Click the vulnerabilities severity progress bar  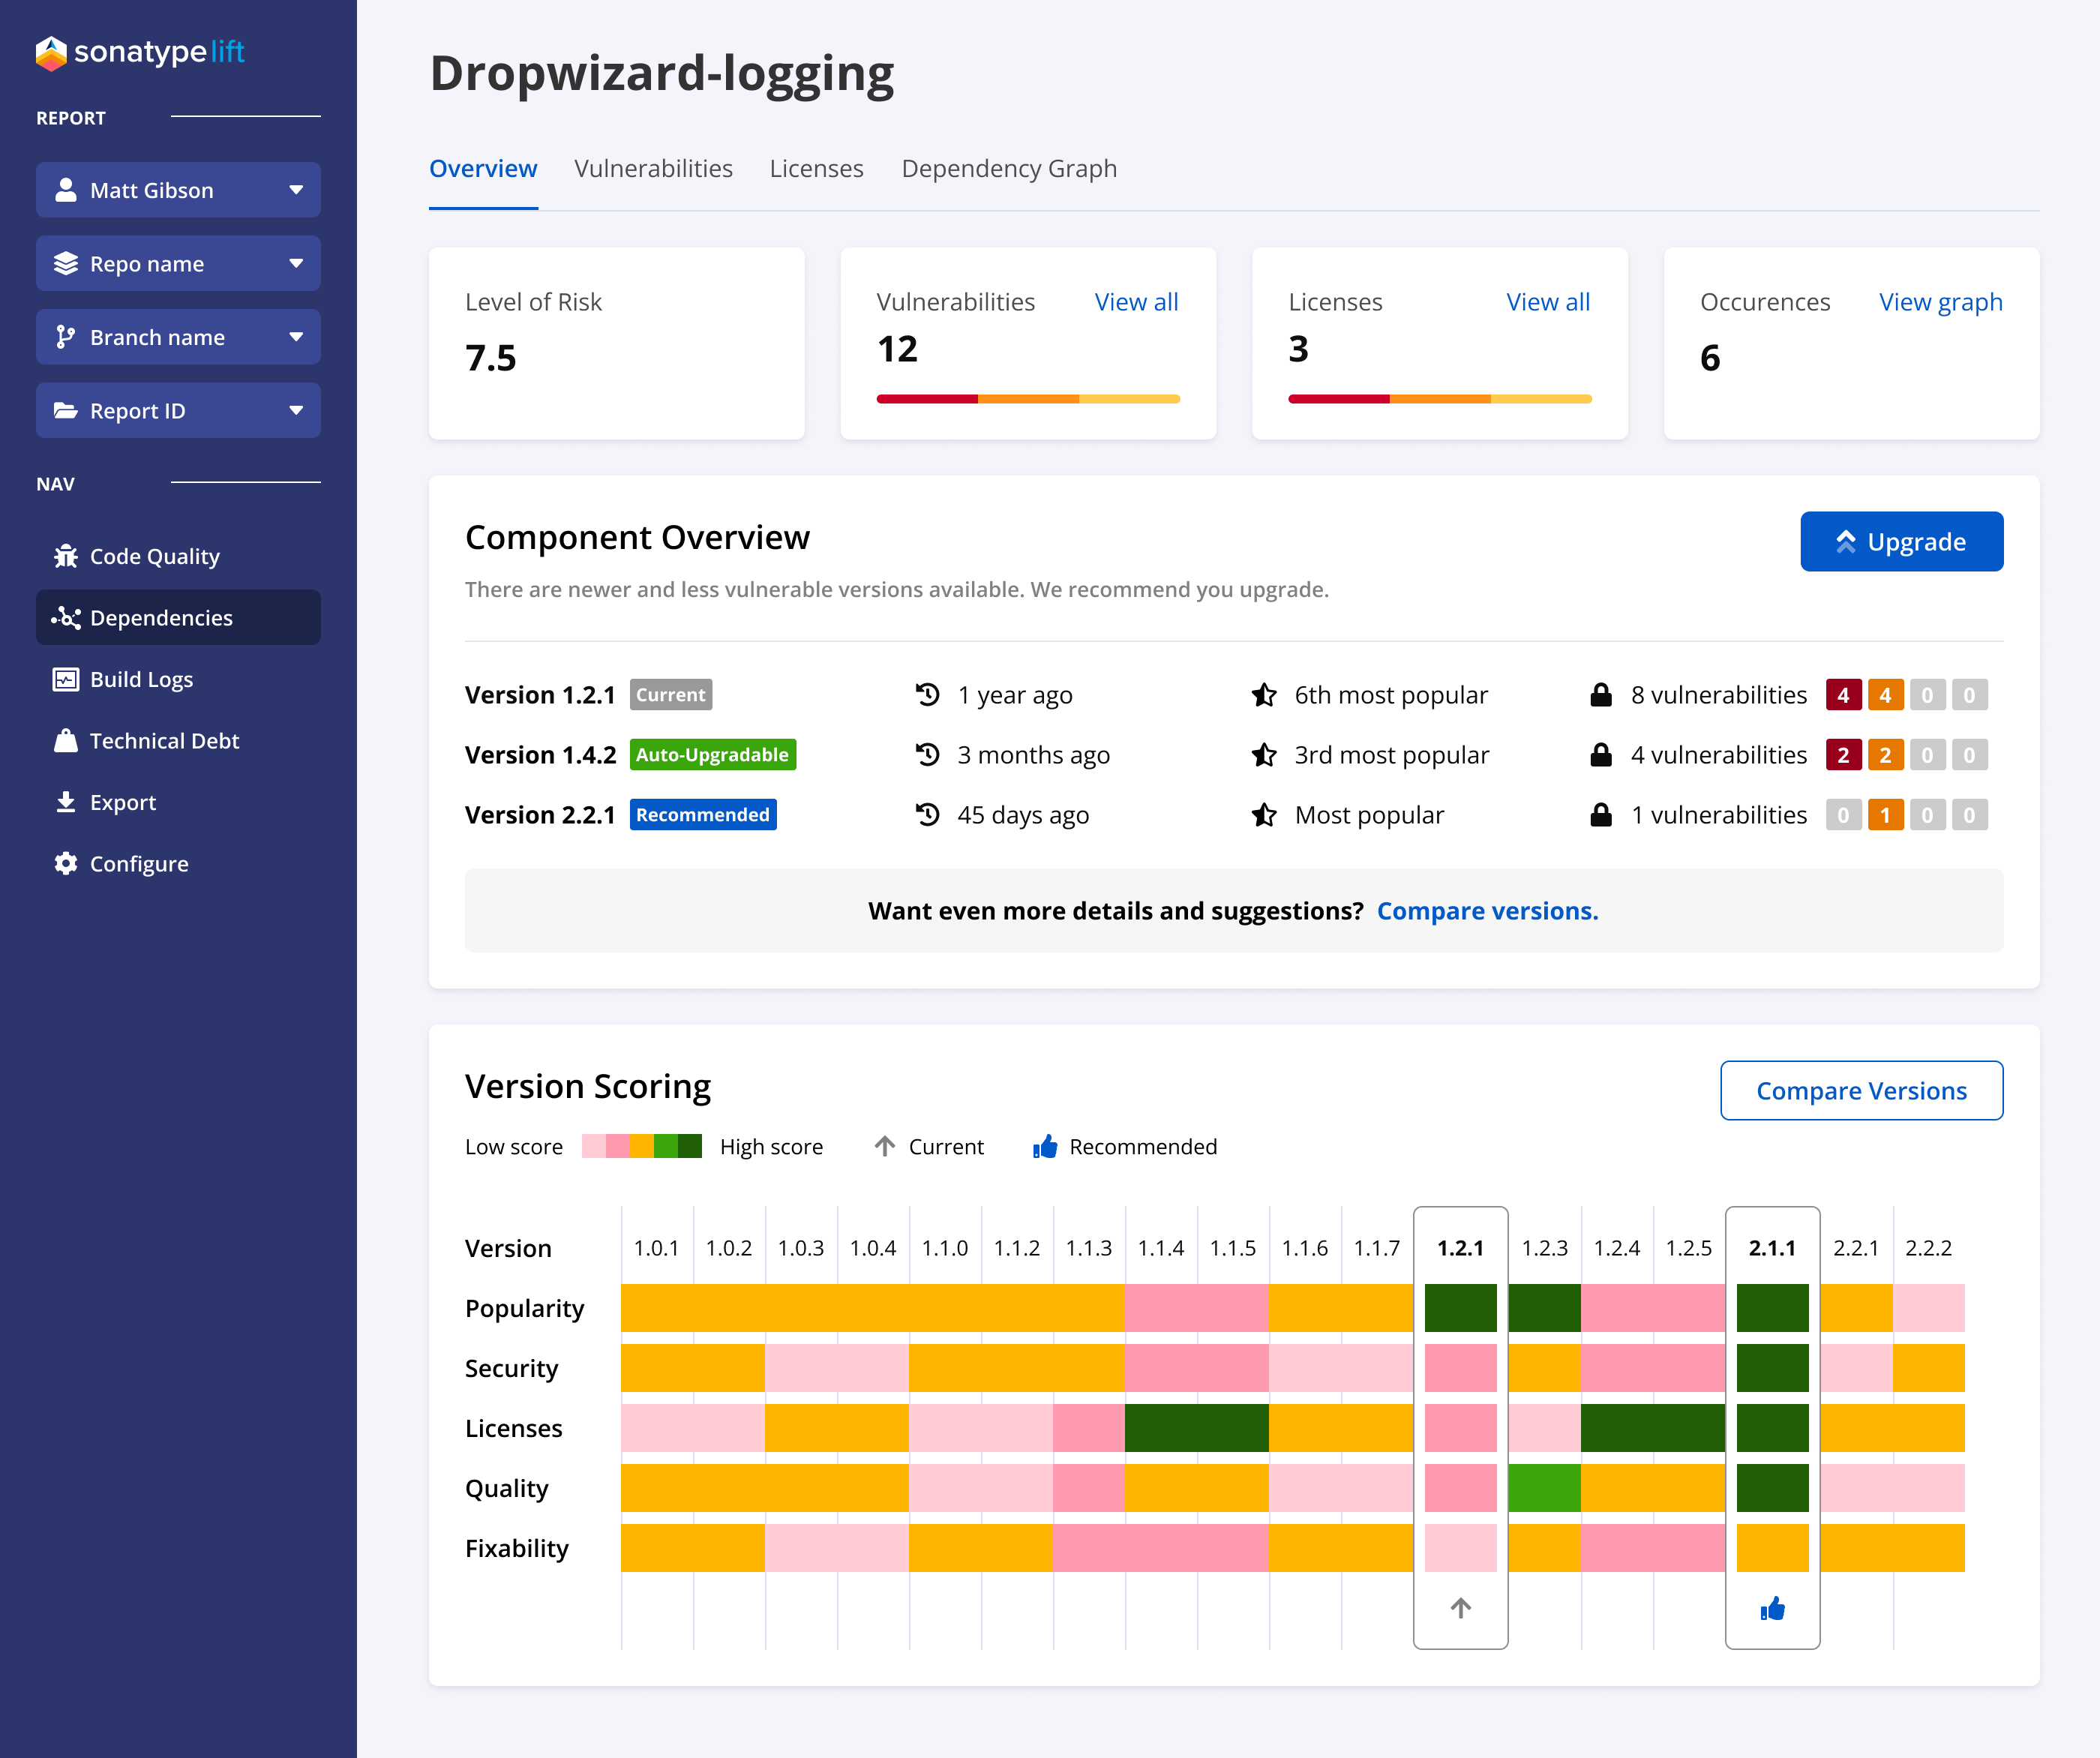(x=1028, y=398)
